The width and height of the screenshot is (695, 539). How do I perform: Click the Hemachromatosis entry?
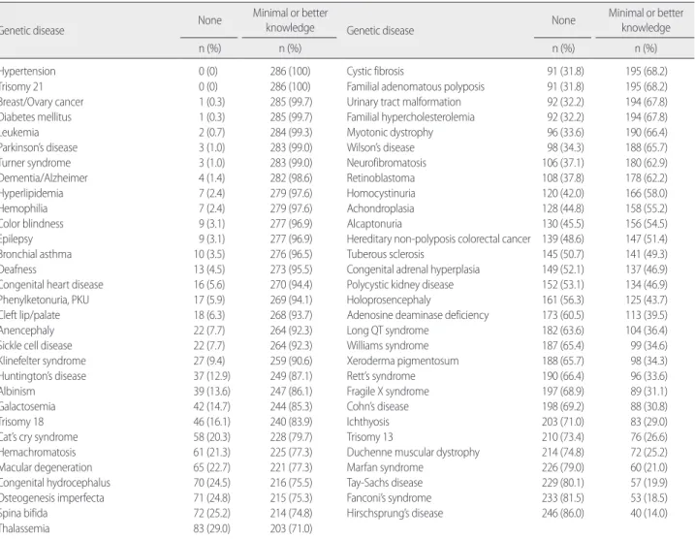[38, 452]
